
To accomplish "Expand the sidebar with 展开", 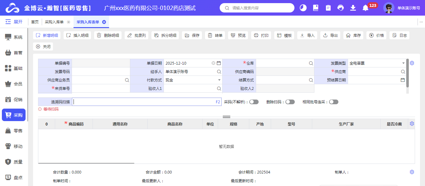I will 14,22.
